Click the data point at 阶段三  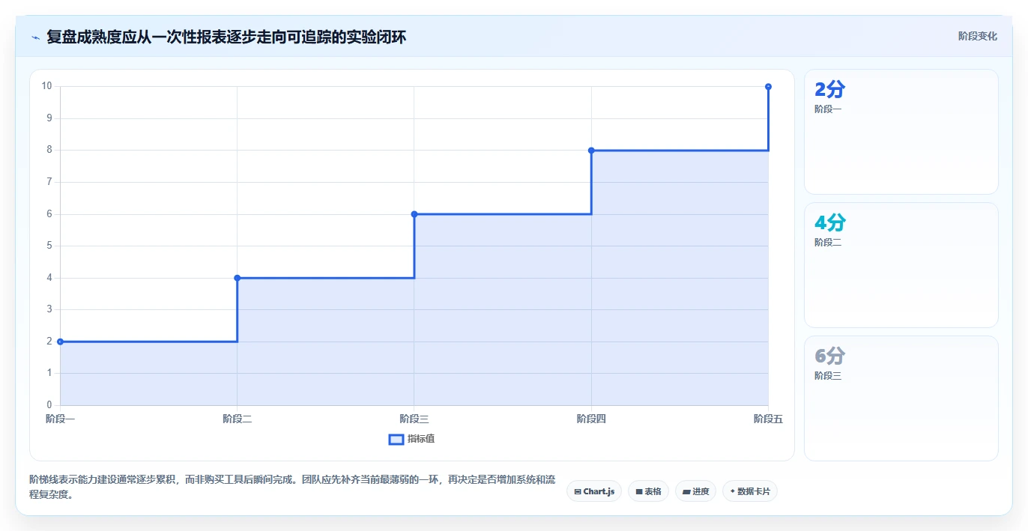(414, 214)
